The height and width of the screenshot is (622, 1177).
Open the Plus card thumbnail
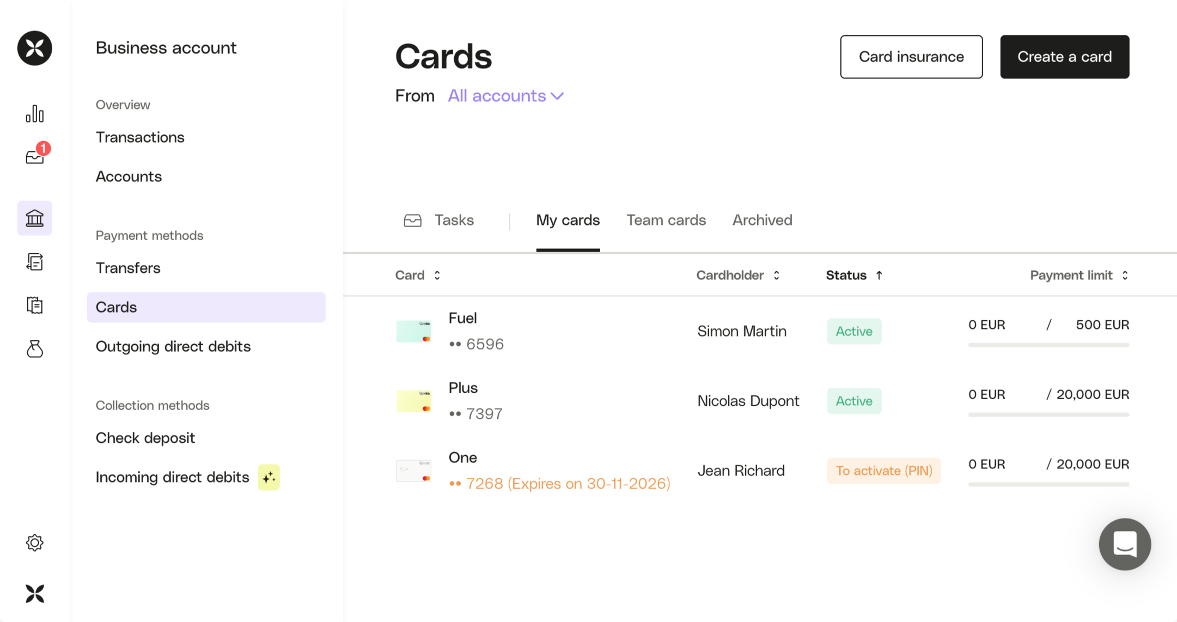click(413, 401)
